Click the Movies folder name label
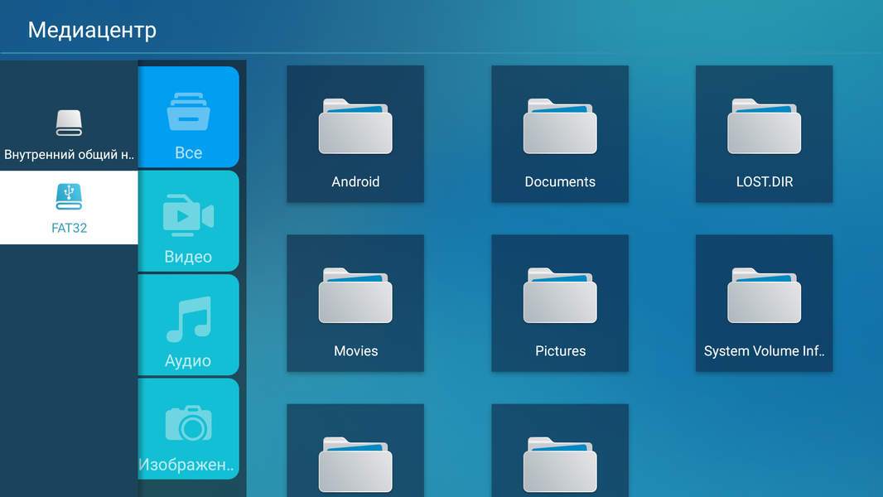The height and width of the screenshot is (497, 883). [356, 351]
